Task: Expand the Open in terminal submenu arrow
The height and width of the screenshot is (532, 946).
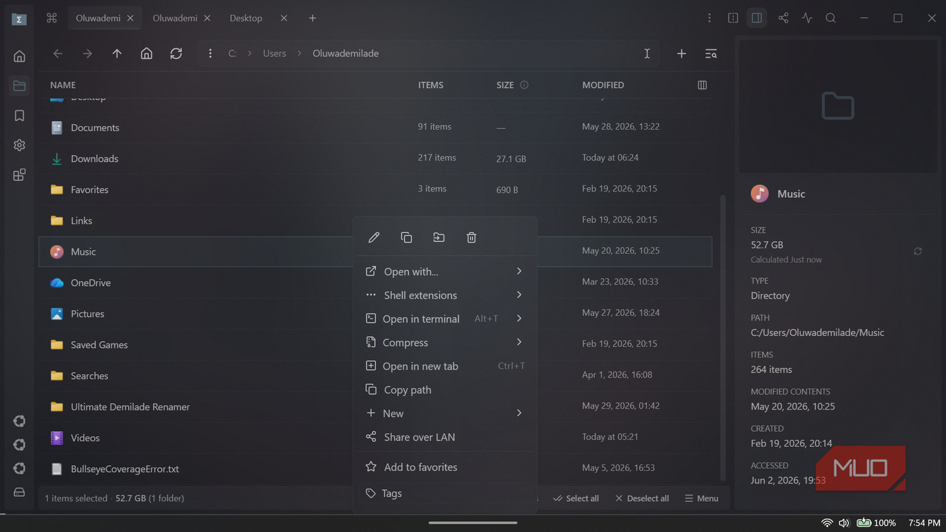Action: [519, 319]
